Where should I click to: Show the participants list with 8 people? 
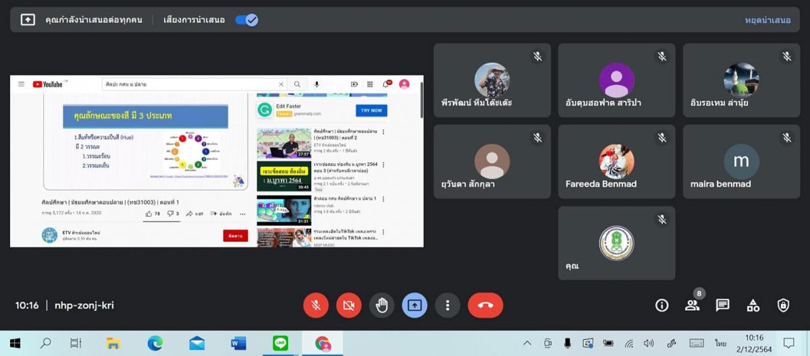pyautogui.click(x=692, y=305)
